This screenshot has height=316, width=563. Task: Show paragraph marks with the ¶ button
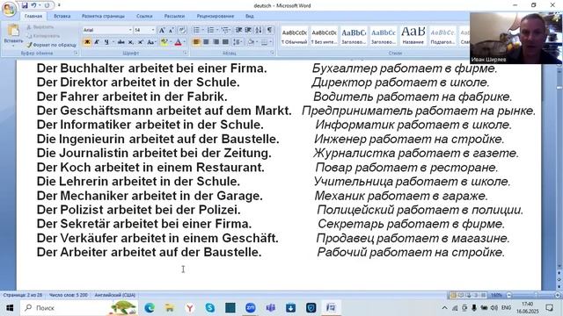click(269, 30)
